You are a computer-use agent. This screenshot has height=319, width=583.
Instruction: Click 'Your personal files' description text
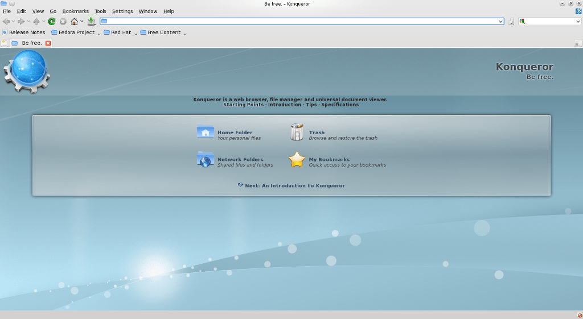click(239, 138)
